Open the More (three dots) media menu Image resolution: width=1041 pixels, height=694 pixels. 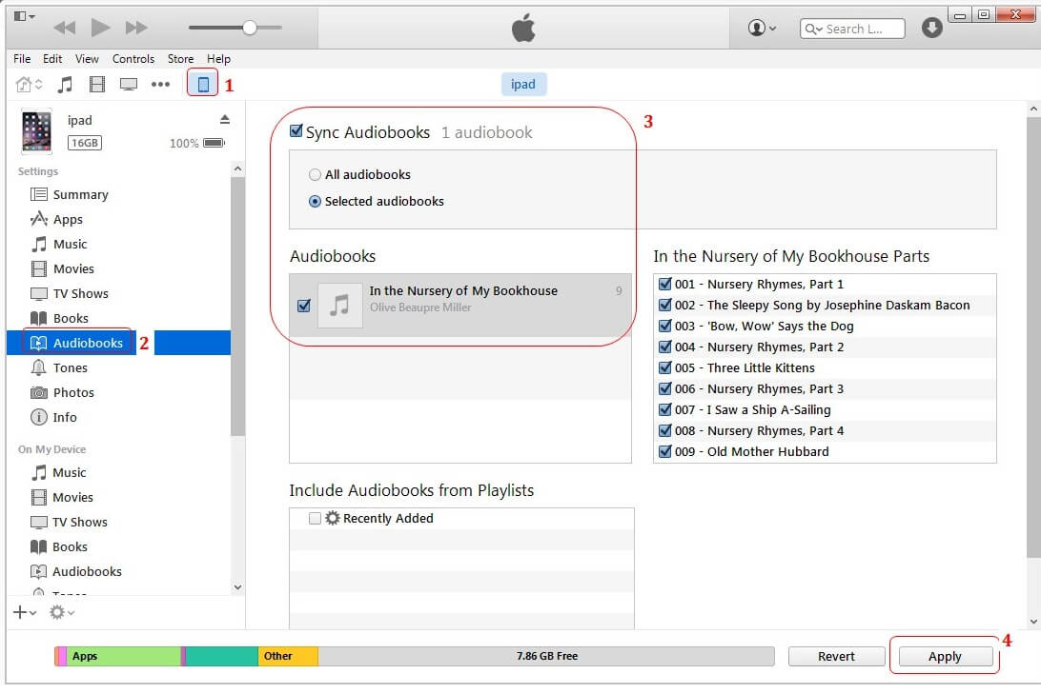point(161,84)
